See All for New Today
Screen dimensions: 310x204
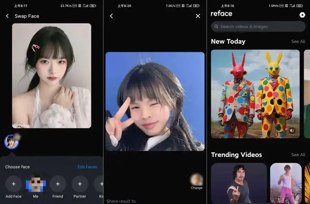pos(298,42)
